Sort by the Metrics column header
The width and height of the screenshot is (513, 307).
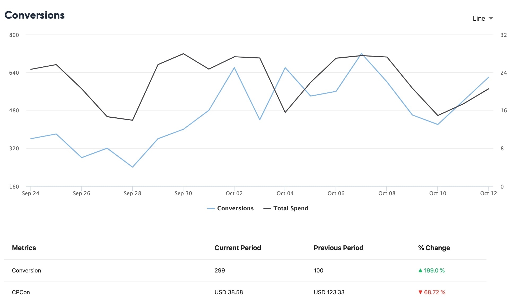[x=24, y=248]
